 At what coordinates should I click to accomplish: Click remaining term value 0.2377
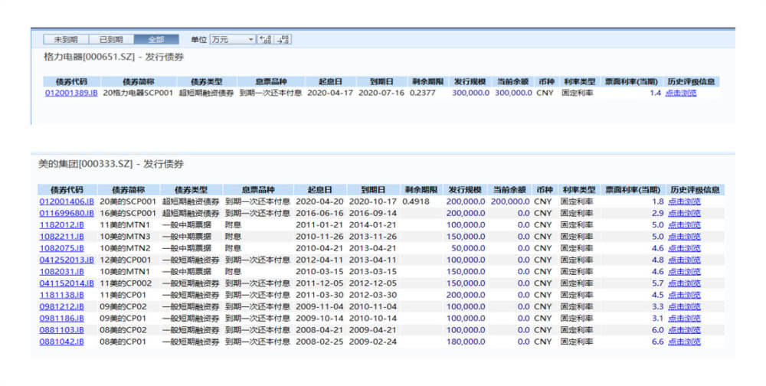tap(422, 93)
